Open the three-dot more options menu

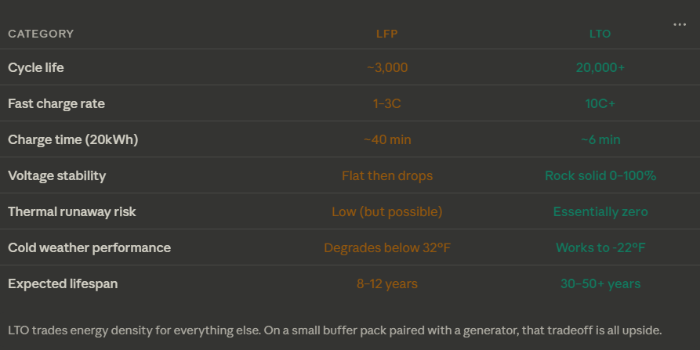[x=680, y=24]
